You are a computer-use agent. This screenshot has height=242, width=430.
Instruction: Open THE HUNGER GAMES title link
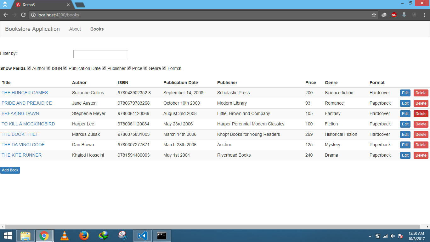25,93
